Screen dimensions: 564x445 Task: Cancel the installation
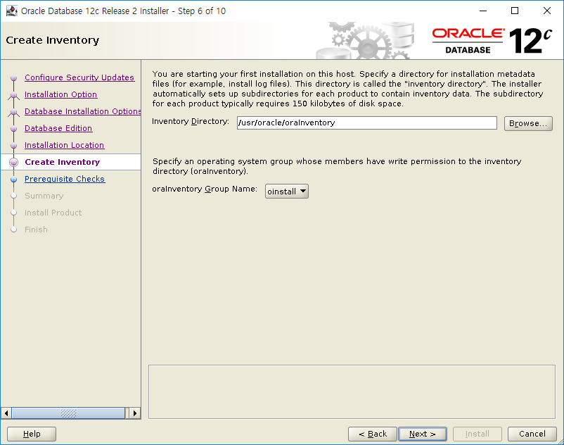point(532,434)
